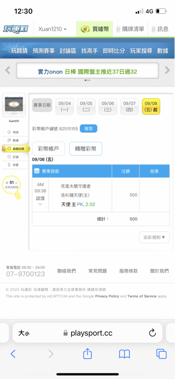Open 詳情 link for 09:38 game

click(x=40, y=198)
